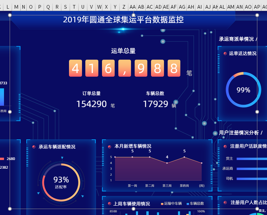Select column AD header
The width and height of the screenshot is (267, 215).
158,7
